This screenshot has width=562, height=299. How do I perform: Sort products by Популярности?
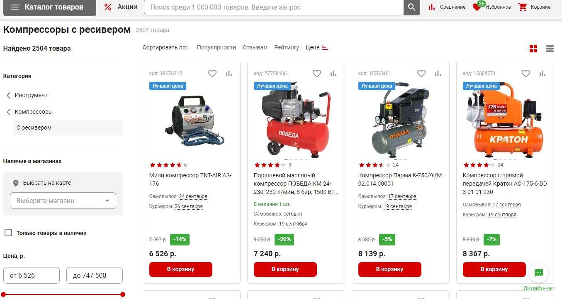(x=217, y=47)
